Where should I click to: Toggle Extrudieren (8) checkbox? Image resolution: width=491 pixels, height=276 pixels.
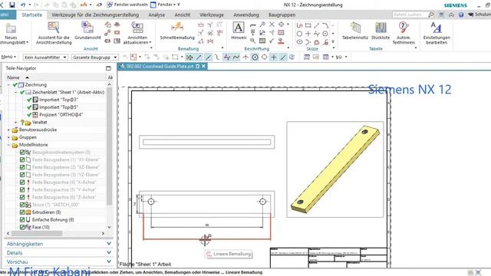[22, 212]
